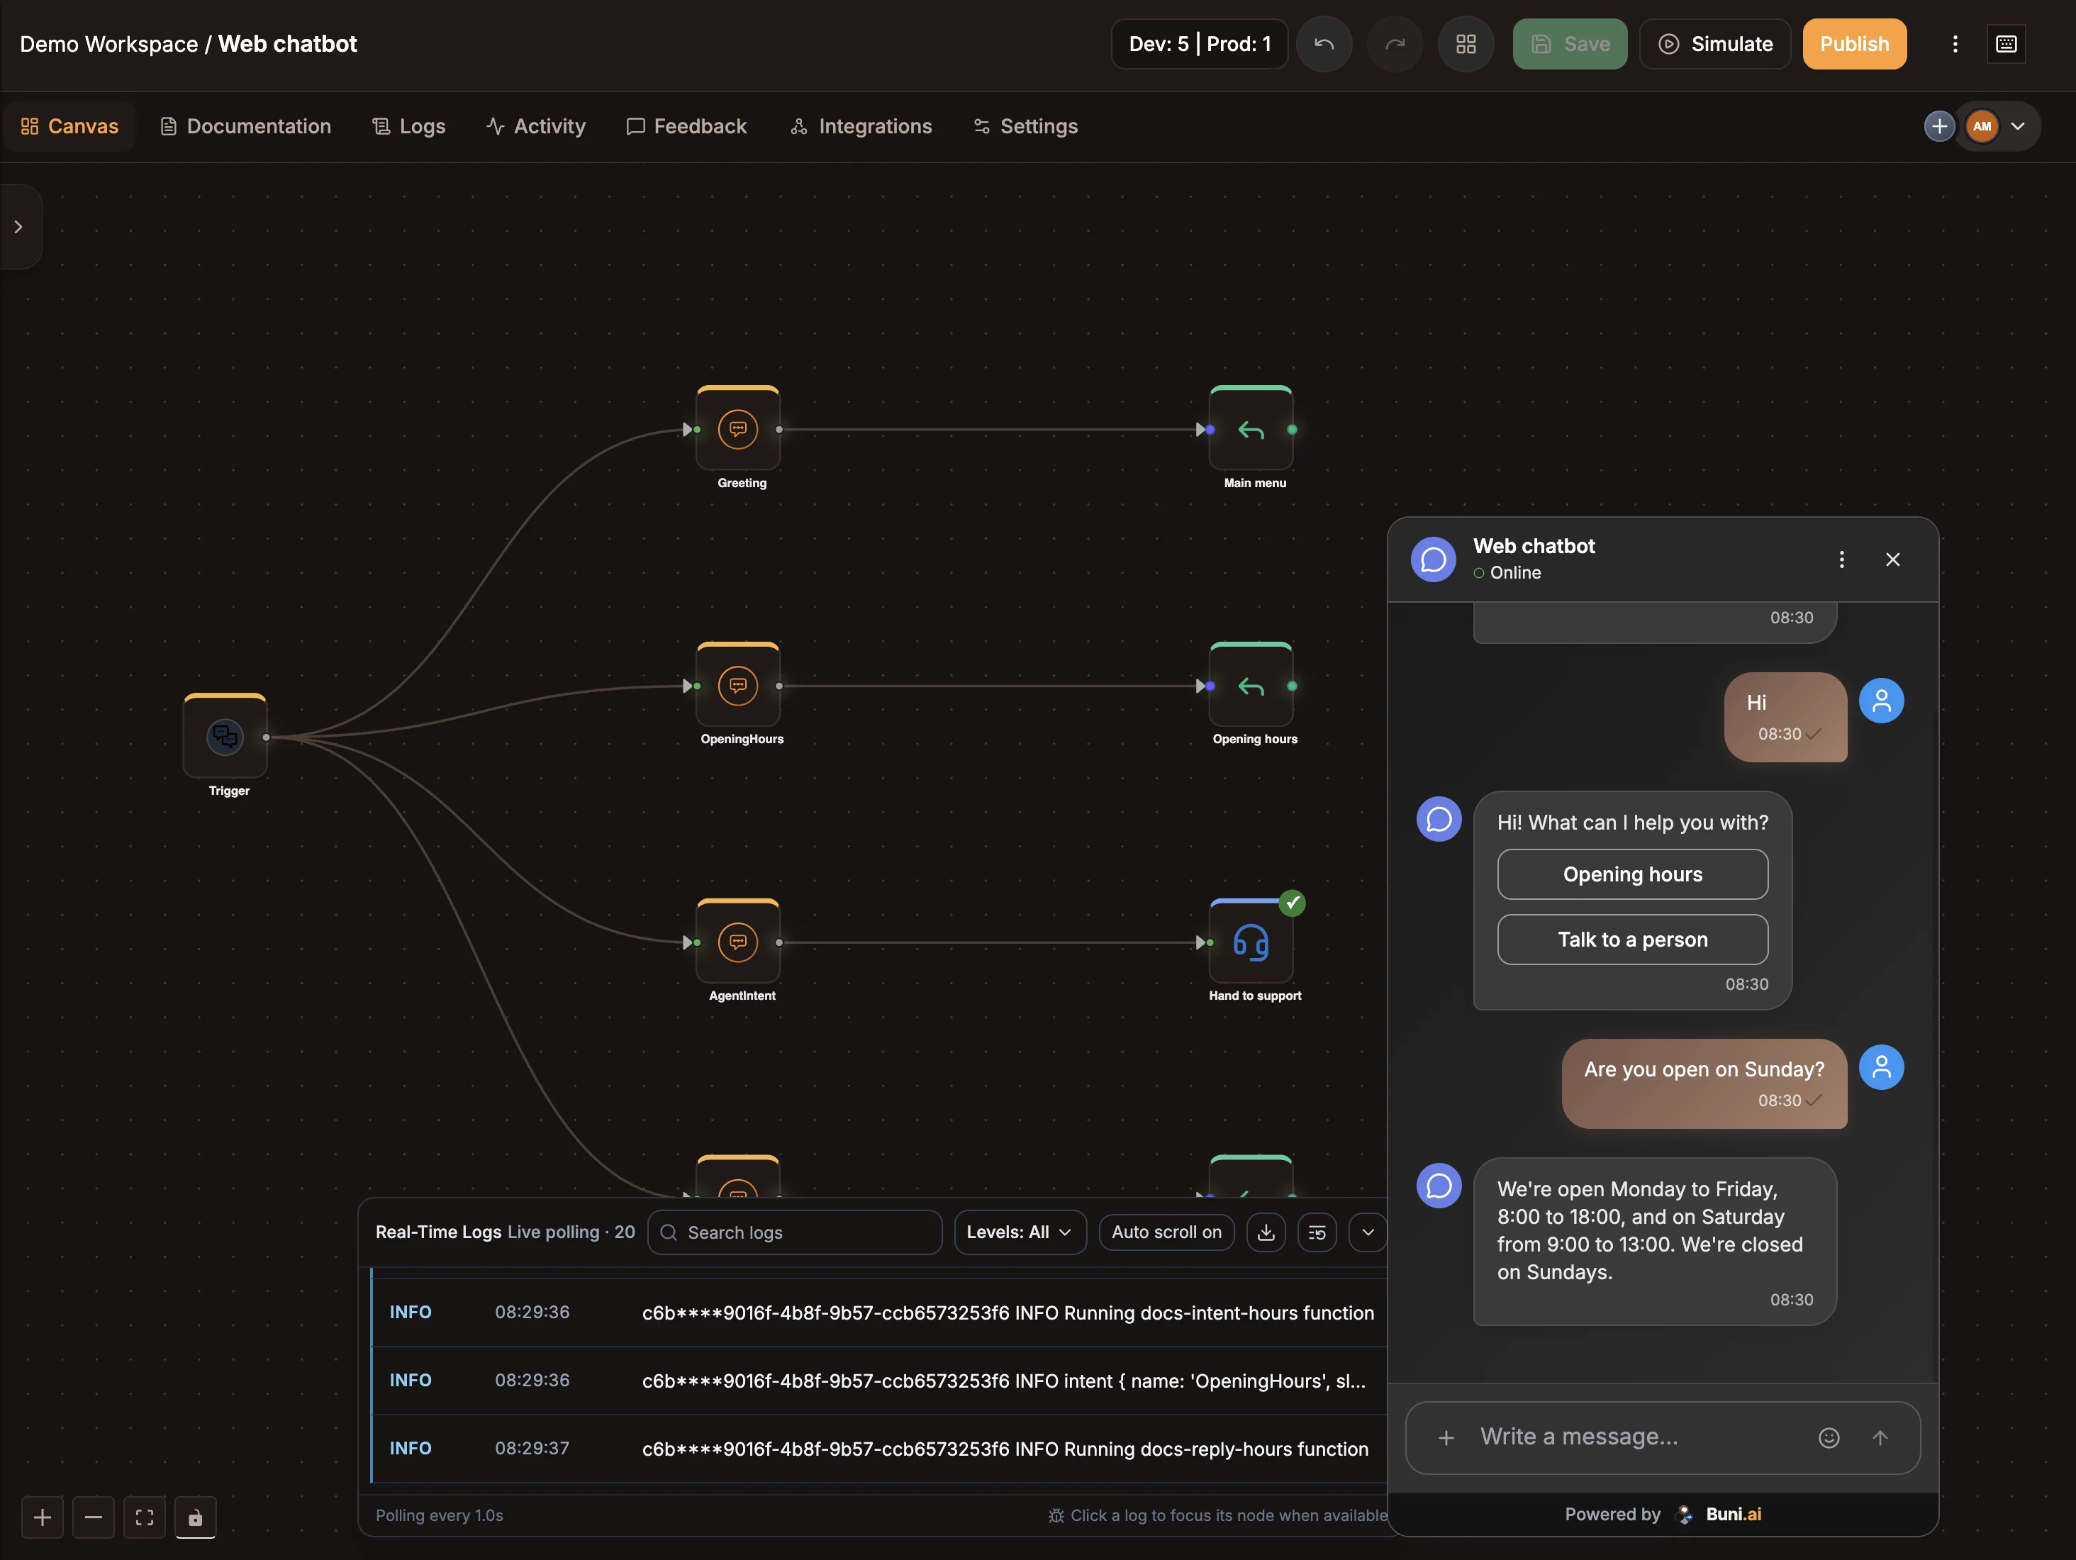The height and width of the screenshot is (1560, 2076).
Task: Click the wrap-lines icon in logs toolbar
Action: coord(1317,1232)
